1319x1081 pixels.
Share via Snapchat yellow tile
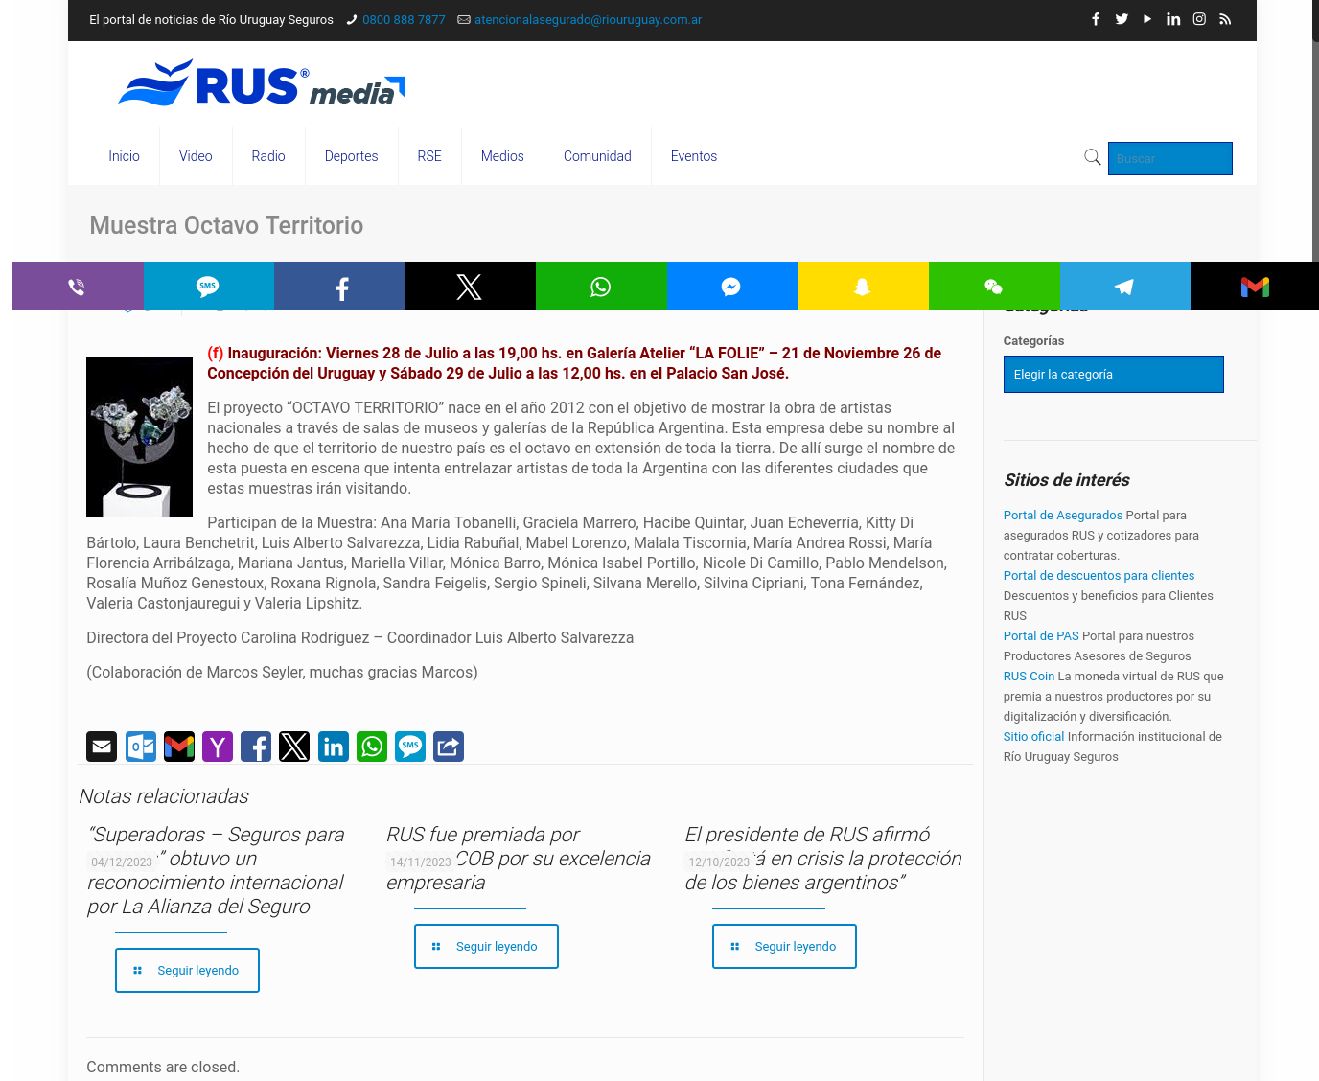(x=863, y=286)
